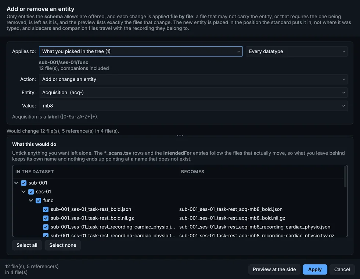
Task: Select the sub-001_ses-01_task-rest_bold.nii.gz file name
Action: tap(92, 218)
